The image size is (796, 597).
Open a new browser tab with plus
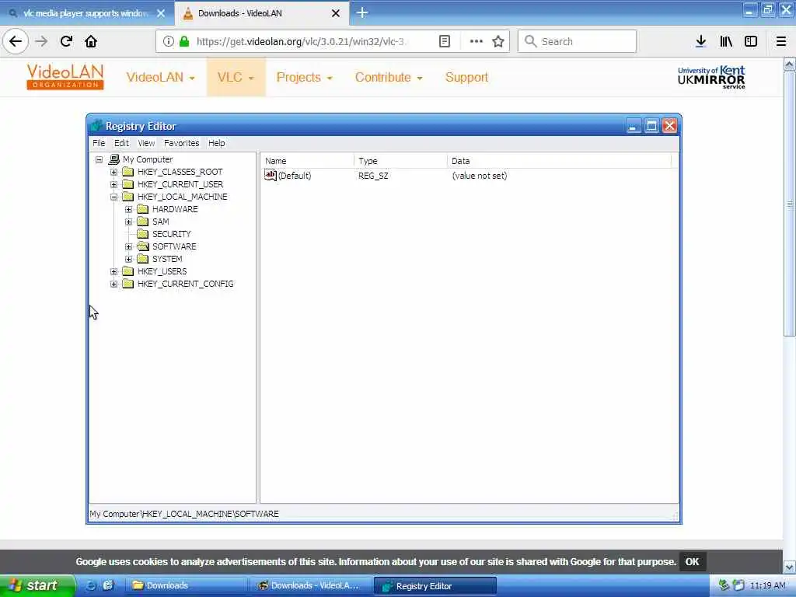[x=362, y=12]
